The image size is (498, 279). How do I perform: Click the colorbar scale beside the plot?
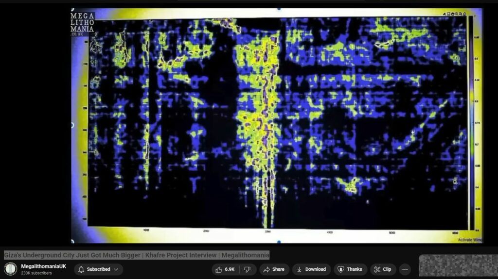click(470, 121)
